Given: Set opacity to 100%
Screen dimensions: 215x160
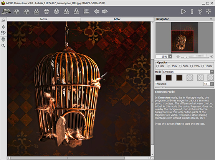Looking at the screenshot, I should point(203,66).
